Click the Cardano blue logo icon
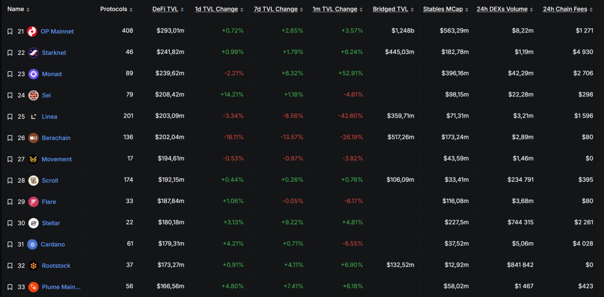The height and width of the screenshot is (297, 604). click(32, 244)
